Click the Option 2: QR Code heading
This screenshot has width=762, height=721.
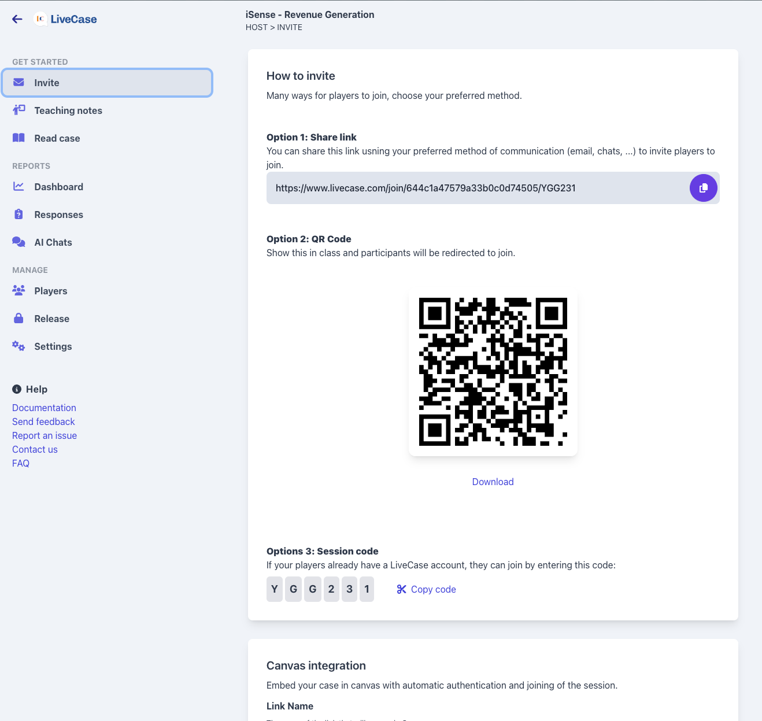[309, 239]
